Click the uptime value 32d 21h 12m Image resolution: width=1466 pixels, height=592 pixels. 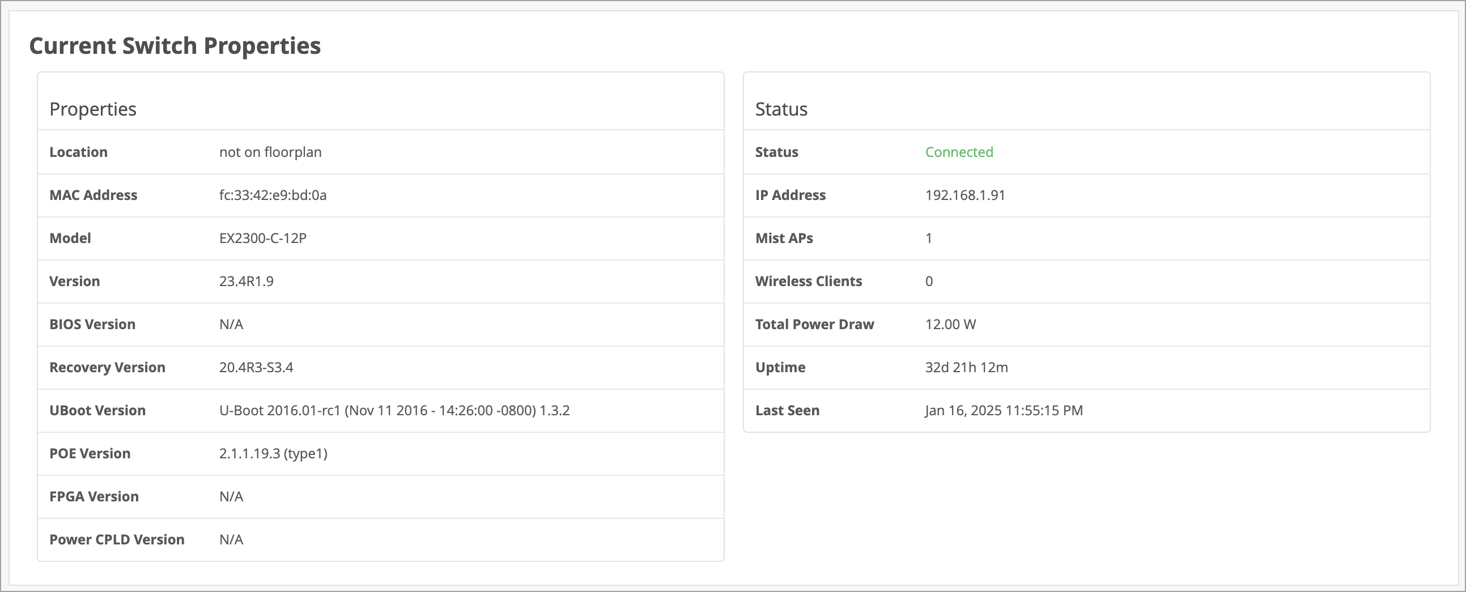(966, 367)
